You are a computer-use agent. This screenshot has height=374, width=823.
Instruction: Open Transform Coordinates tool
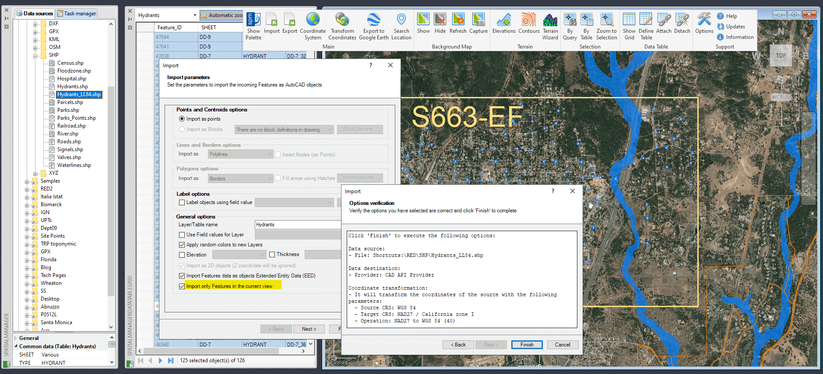tap(342, 26)
